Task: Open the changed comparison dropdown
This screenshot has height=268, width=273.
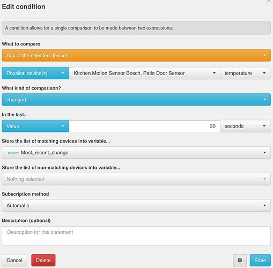Action: coord(136,100)
